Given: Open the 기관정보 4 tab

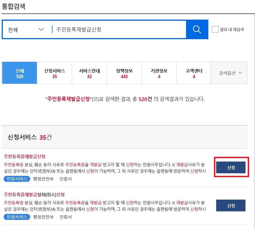Looking at the screenshot, I should 159,73.
